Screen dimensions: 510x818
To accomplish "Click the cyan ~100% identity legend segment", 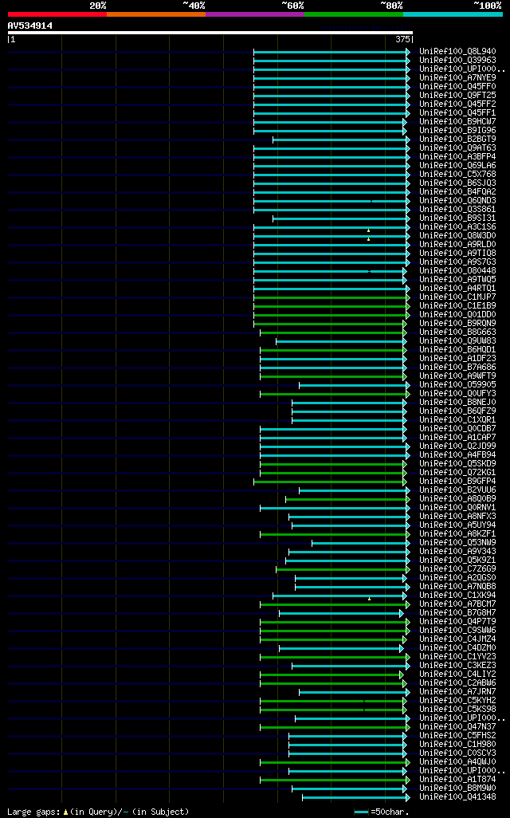I will (x=453, y=14).
